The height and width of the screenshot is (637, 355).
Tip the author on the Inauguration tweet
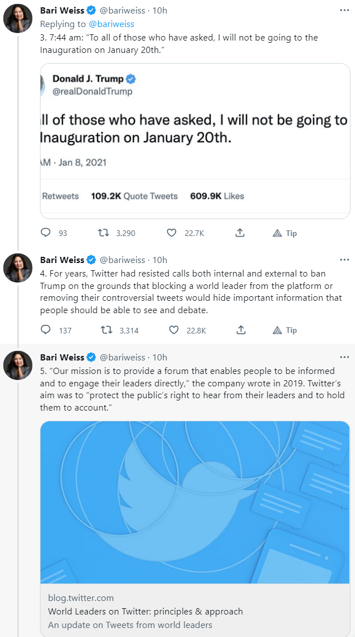coord(285,233)
